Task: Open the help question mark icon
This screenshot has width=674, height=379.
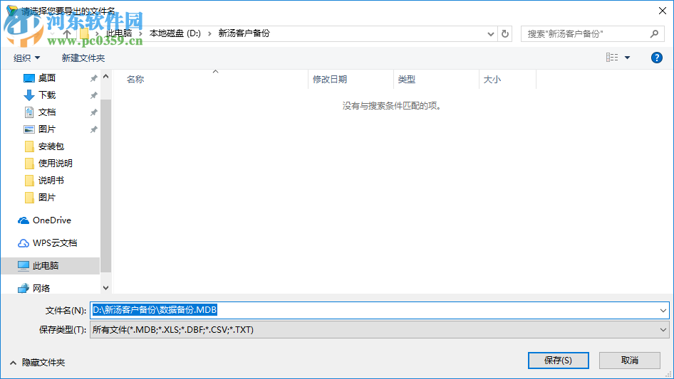Action: pos(656,58)
